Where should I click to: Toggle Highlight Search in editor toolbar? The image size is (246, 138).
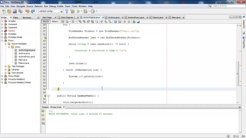[92, 21]
